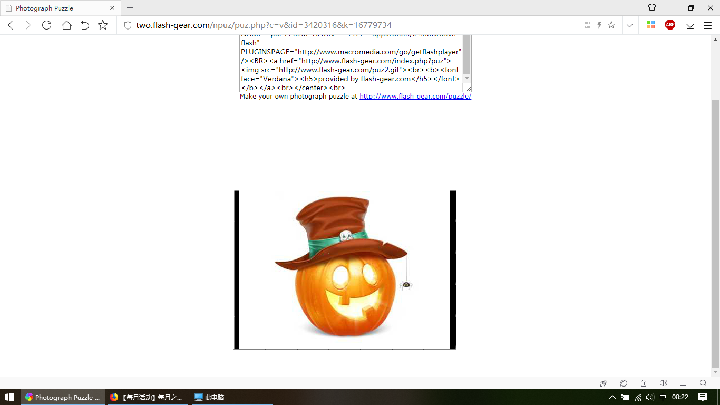The image size is (720, 405).
Task: Click the embed code box down scroll arrow
Action: click(467, 78)
